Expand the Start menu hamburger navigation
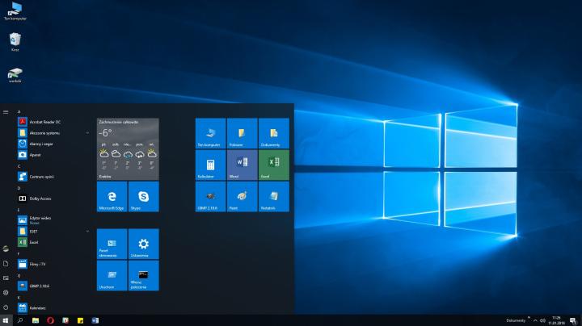582x326 pixels. [6, 112]
